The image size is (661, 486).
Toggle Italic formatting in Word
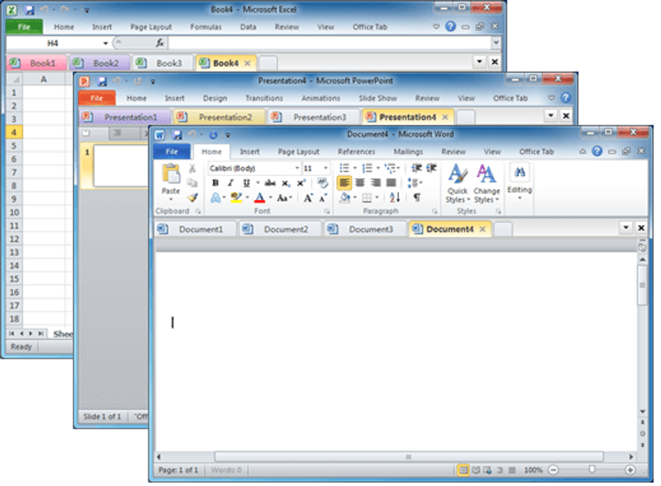pyautogui.click(x=230, y=183)
